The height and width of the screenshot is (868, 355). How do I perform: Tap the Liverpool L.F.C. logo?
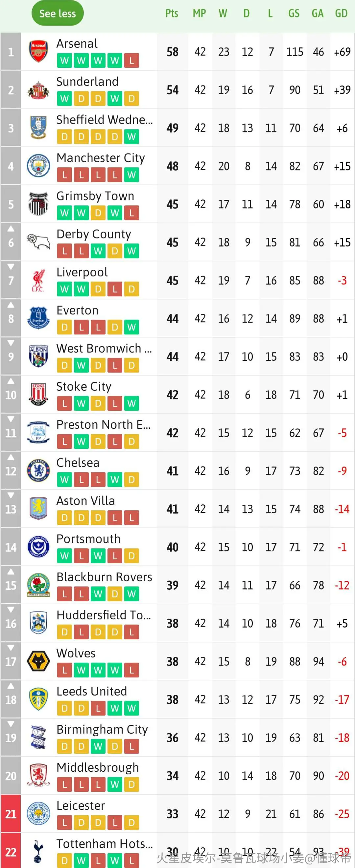click(38, 280)
